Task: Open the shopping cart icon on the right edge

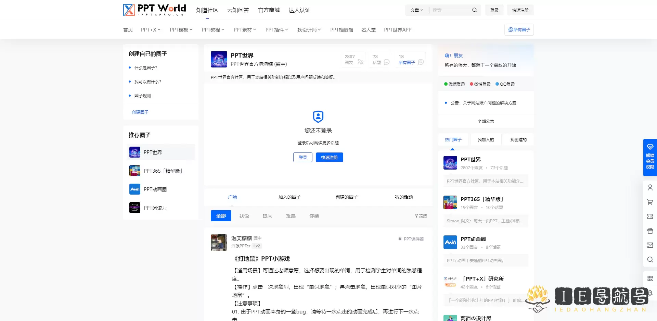Action: point(650,202)
